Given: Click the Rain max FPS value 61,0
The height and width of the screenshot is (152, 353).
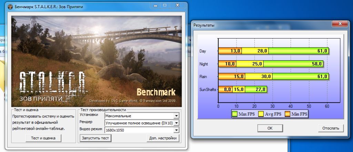Looking at the screenshot, I should click(322, 77).
